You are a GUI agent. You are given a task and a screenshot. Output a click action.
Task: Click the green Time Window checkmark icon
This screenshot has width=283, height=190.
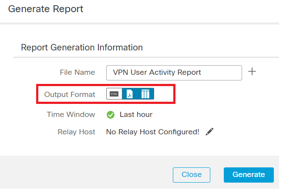[111, 115]
